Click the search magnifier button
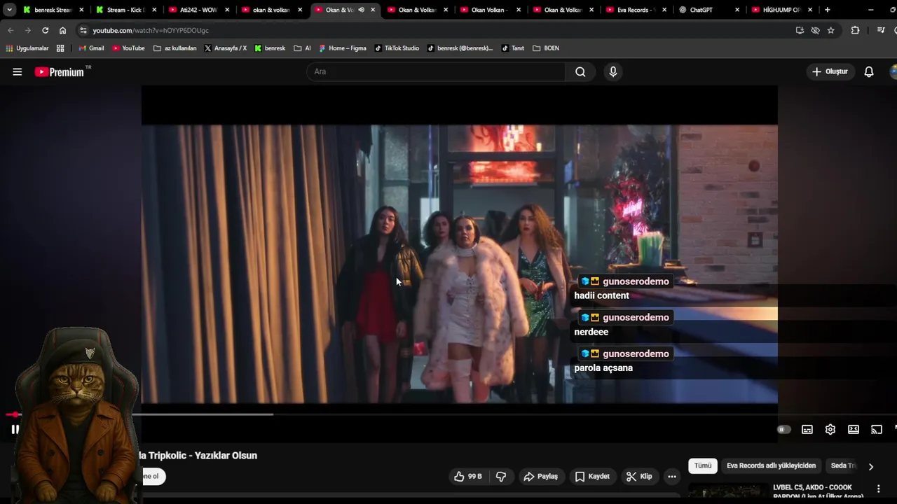 [x=580, y=71]
